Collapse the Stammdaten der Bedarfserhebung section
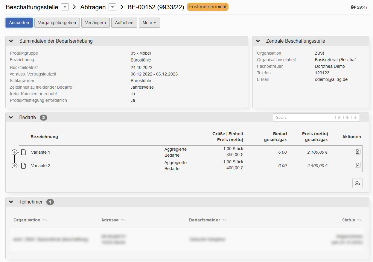373x262 pixels. point(11,41)
